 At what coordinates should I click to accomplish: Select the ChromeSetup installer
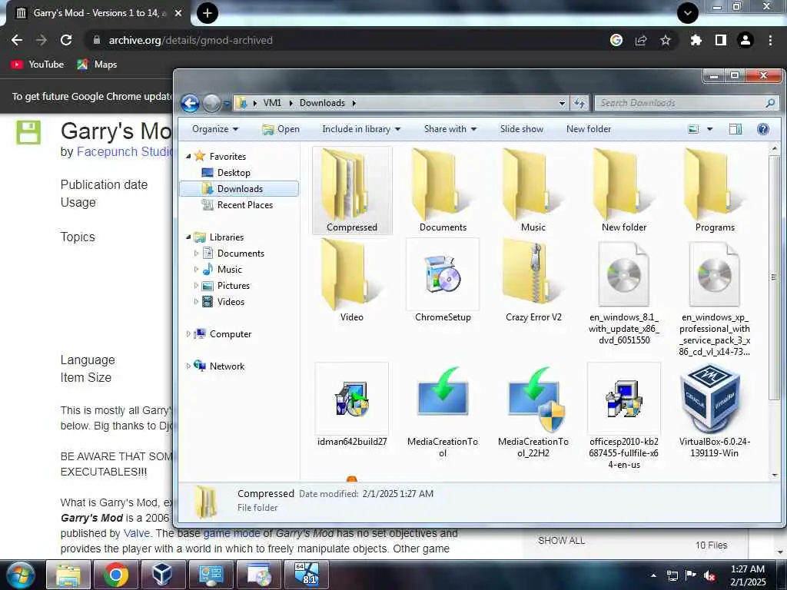(443, 281)
